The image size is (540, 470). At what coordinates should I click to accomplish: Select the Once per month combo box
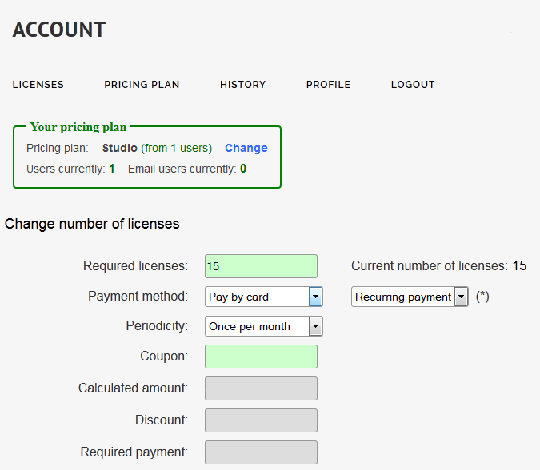coord(264,326)
